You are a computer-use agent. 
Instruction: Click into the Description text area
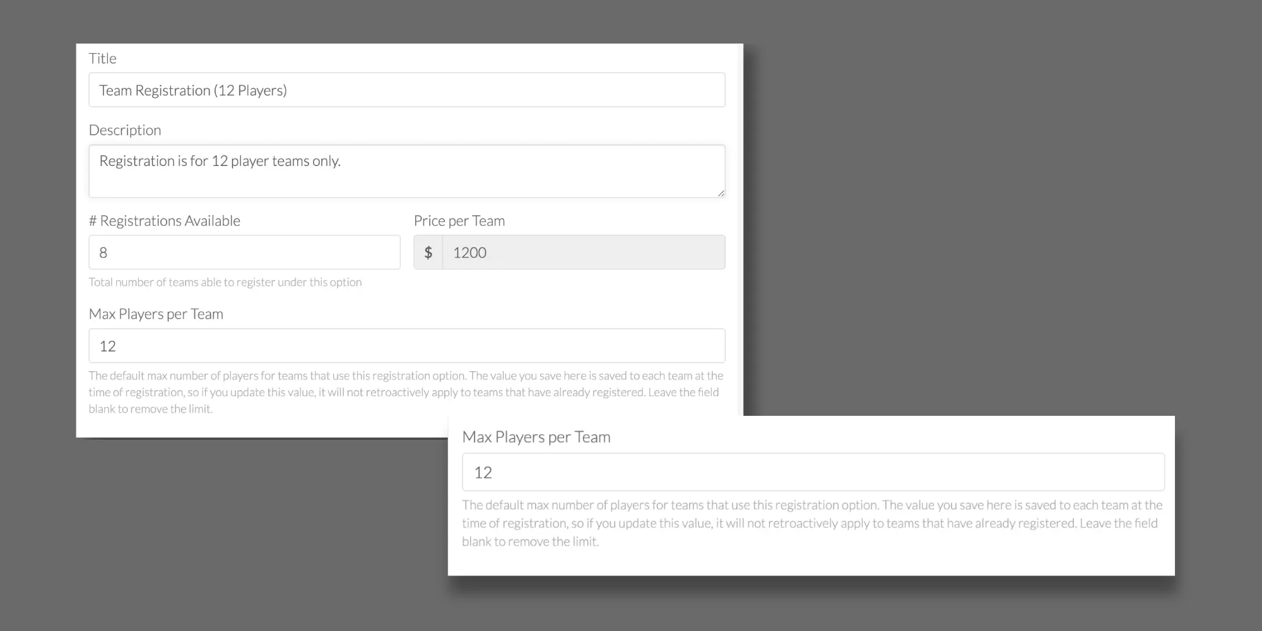click(x=406, y=171)
